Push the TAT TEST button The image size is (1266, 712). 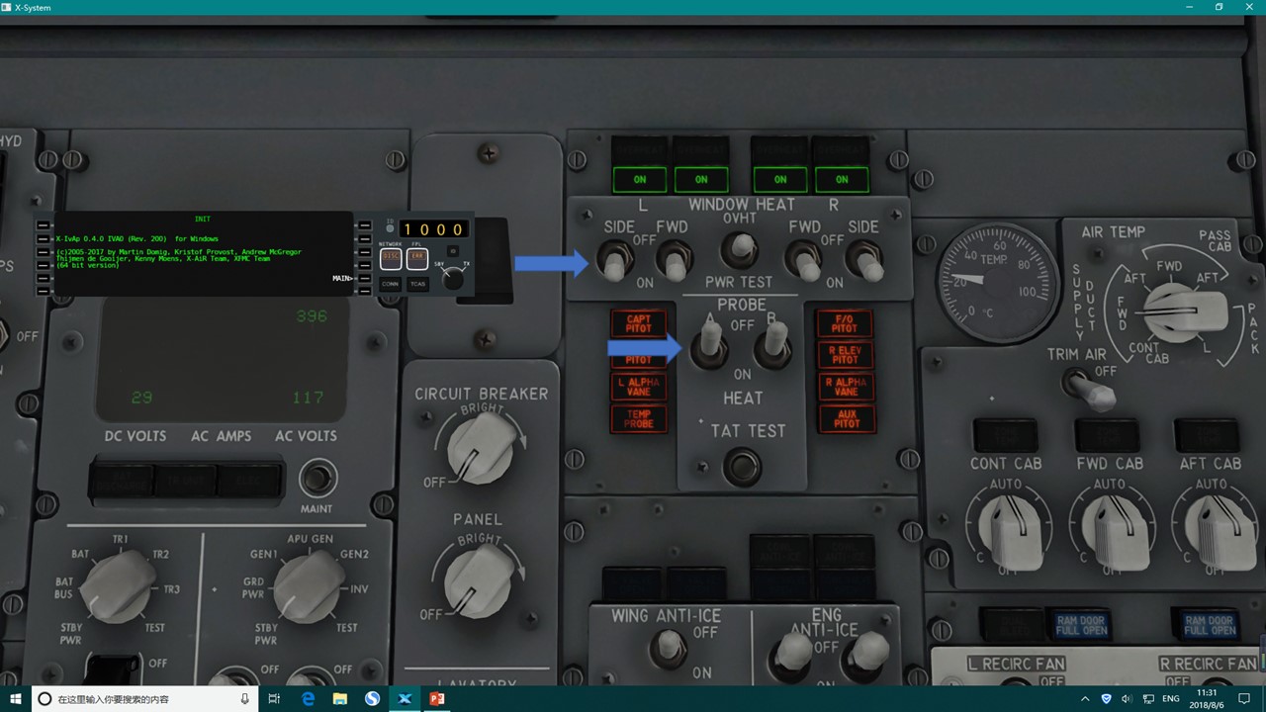click(742, 466)
